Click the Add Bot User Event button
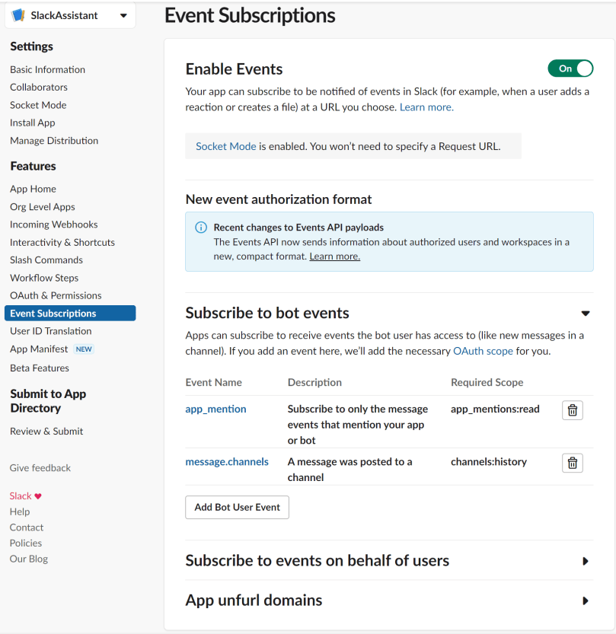 tap(237, 506)
